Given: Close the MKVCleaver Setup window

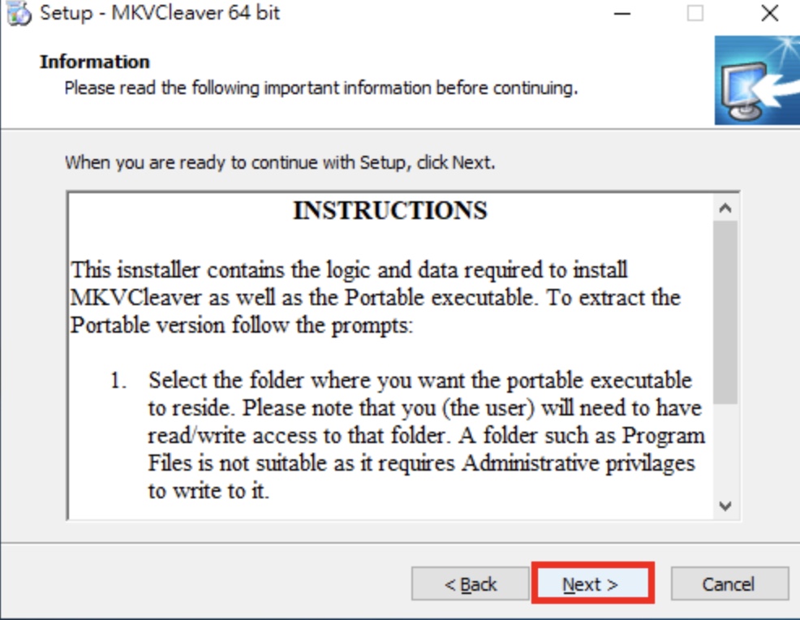Looking at the screenshot, I should (769, 13).
